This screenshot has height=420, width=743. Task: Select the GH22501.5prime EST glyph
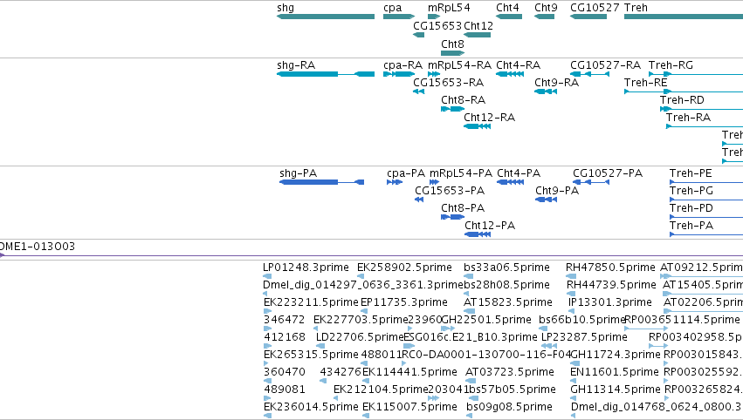(x=448, y=329)
